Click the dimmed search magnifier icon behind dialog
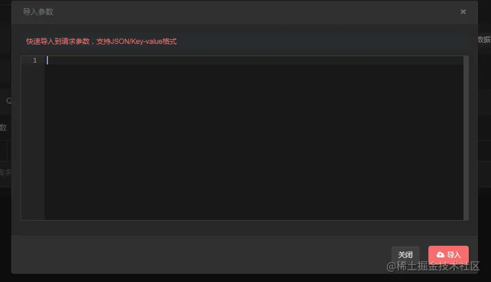This screenshot has width=491, height=282. pyautogui.click(x=8, y=101)
